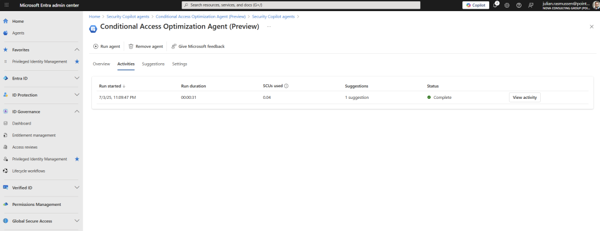600x231 pixels.
Task: Unstar Privileged Identity Management under ID Governance
Action: 77,159
